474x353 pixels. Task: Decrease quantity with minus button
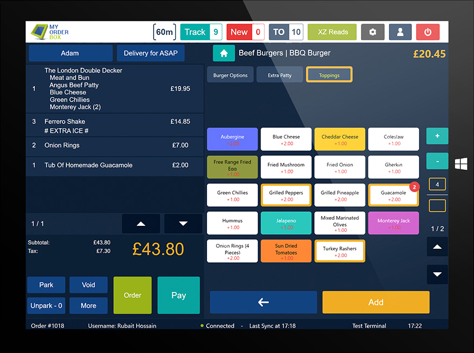click(437, 161)
